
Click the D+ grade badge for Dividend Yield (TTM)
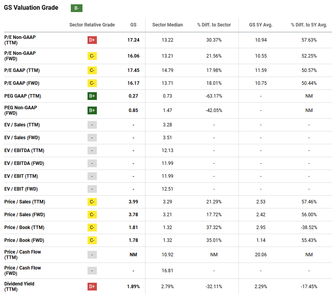92,287
